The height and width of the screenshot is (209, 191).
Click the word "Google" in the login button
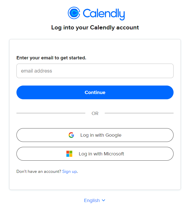113,135
